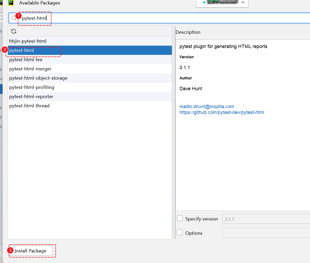This screenshot has width=310, height=263.
Task: Open the pytest-html GitHub link
Action: [222, 112]
